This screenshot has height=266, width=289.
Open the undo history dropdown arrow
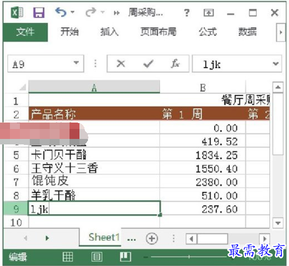point(72,12)
